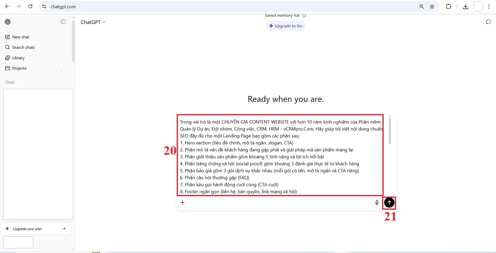496x253 pixels.
Task: Open the Projects folder icon
Action: [7, 68]
